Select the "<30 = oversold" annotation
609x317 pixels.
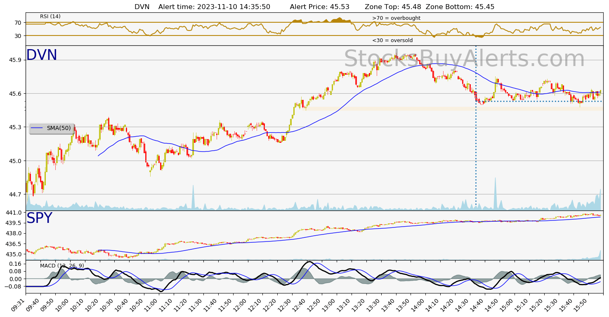coord(392,40)
